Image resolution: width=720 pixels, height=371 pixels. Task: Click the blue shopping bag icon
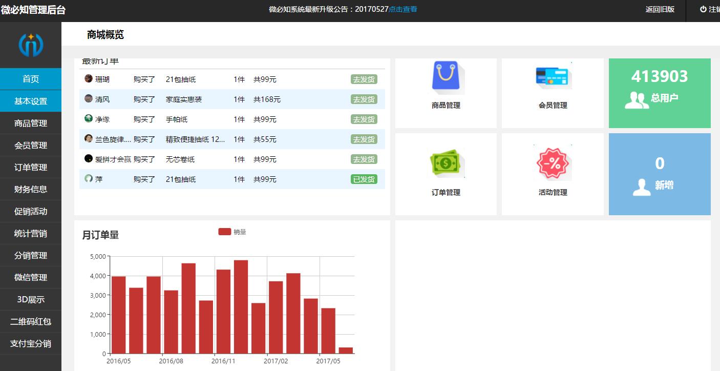[446, 77]
